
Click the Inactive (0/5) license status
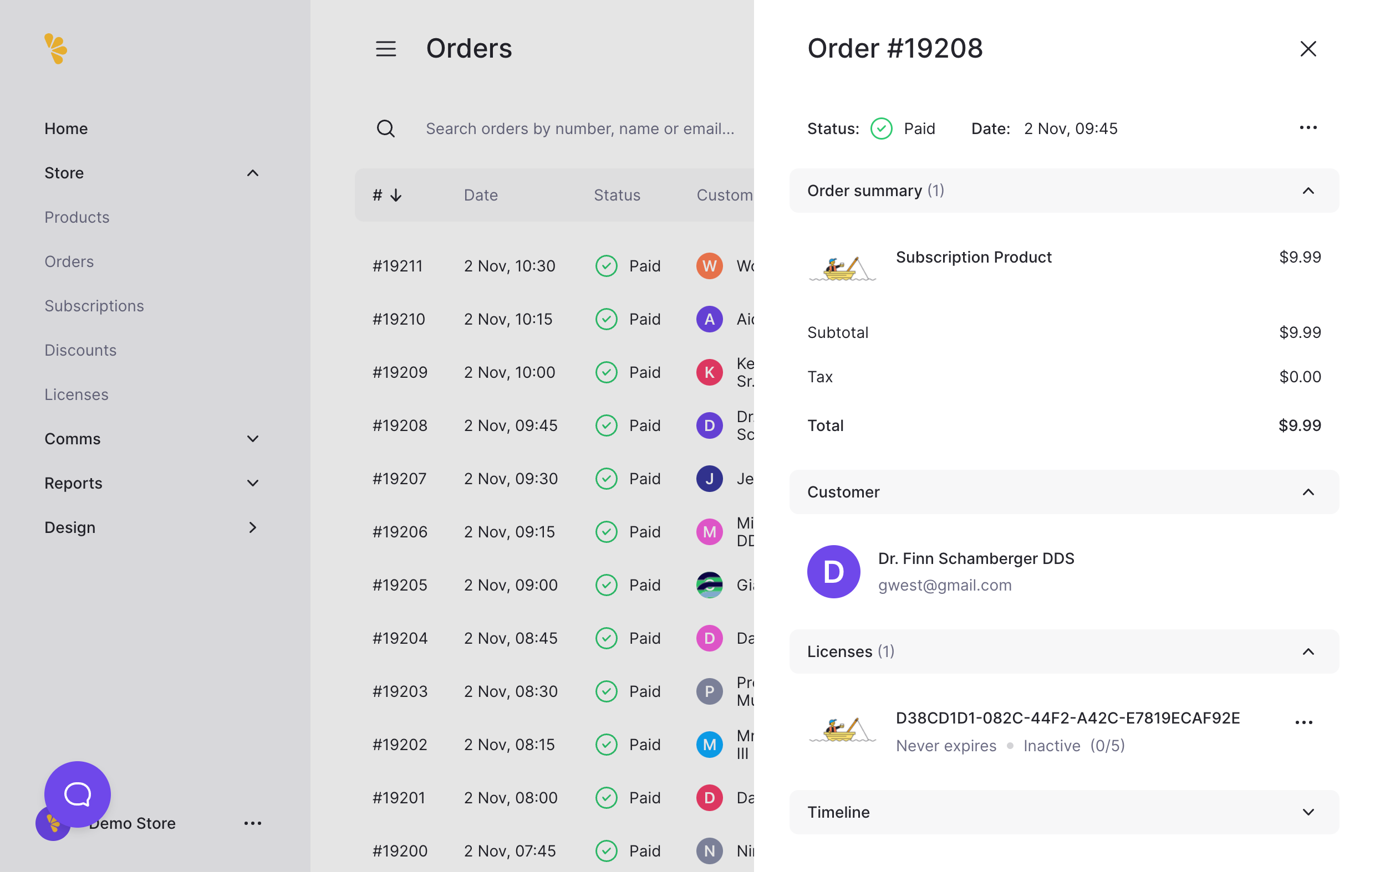coord(1073,745)
